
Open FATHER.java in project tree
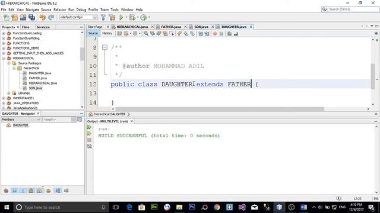(x=38, y=78)
